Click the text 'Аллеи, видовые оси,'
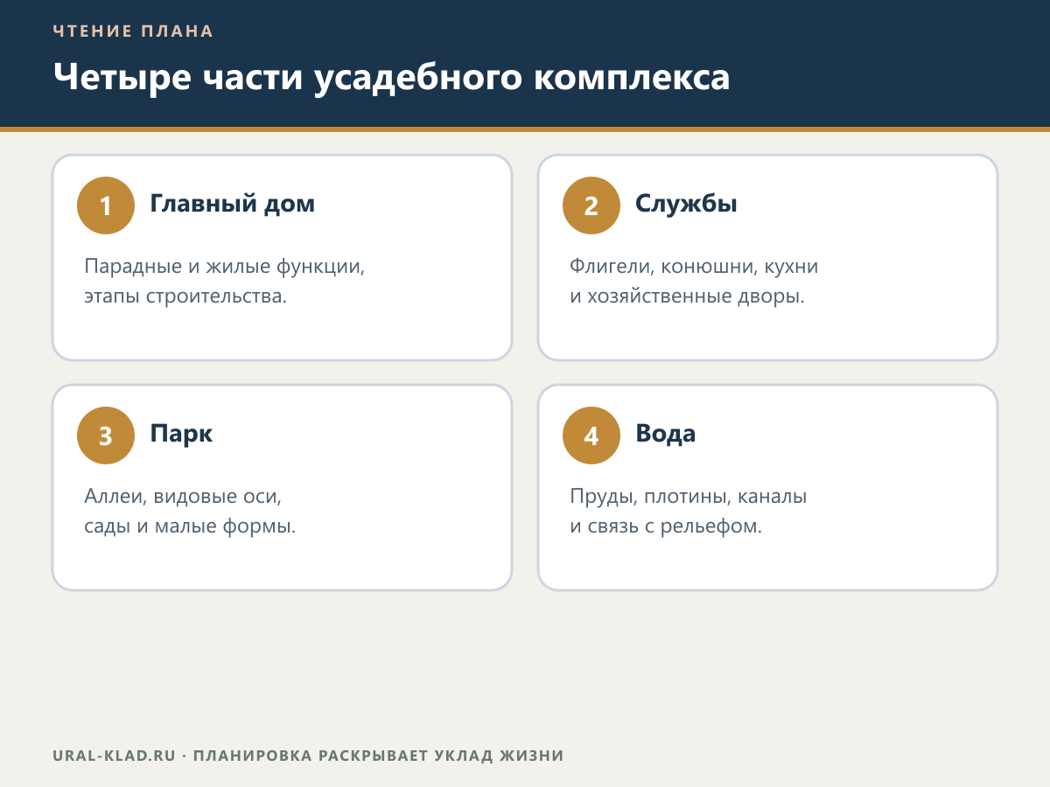This screenshot has width=1050, height=787. tap(185, 497)
